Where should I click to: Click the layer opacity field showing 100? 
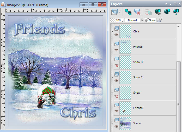[118, 20]
